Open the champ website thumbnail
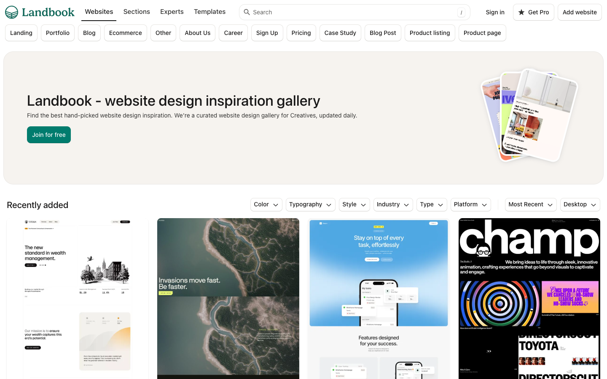The height and width of the screenshot is (379, 607). tap(529, 299)
